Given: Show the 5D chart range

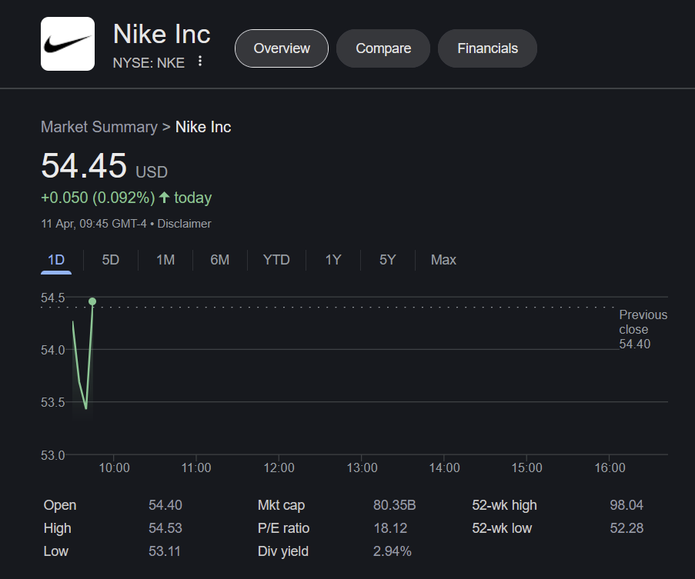Looking at the screenshot, I should pyautogui.click(x=110, y=260).
